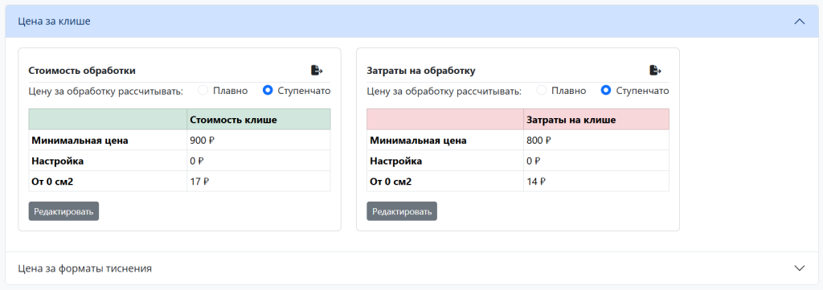Collapse the Цена за клише section chevron
This screenshot has height=290, width=823.
(800, 22)
